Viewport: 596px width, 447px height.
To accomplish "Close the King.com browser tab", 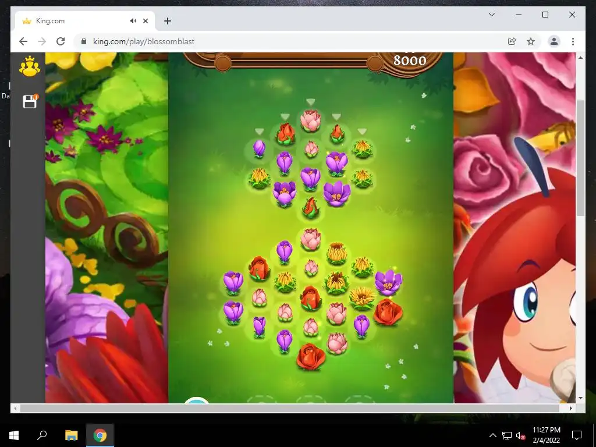I will 145,21.
